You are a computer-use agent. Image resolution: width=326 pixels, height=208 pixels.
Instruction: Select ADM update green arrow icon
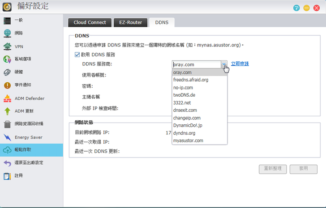[x=7, y=111]
